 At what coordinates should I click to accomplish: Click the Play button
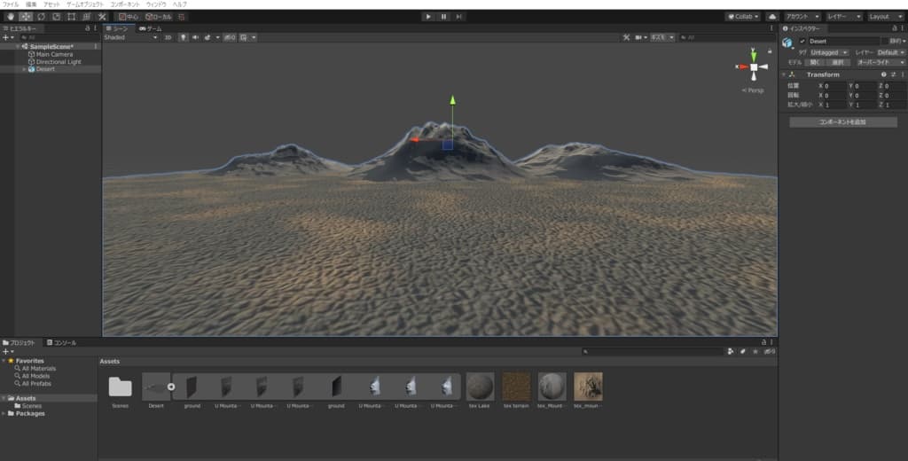point(427,16)
